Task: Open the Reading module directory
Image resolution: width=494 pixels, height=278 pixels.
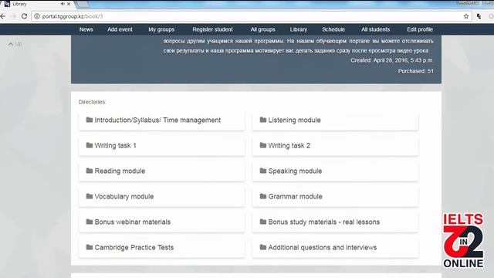Action: (x=161, y=171)
